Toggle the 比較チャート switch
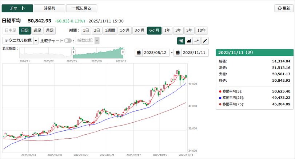The image size is (295, 159). click(68, 41)
